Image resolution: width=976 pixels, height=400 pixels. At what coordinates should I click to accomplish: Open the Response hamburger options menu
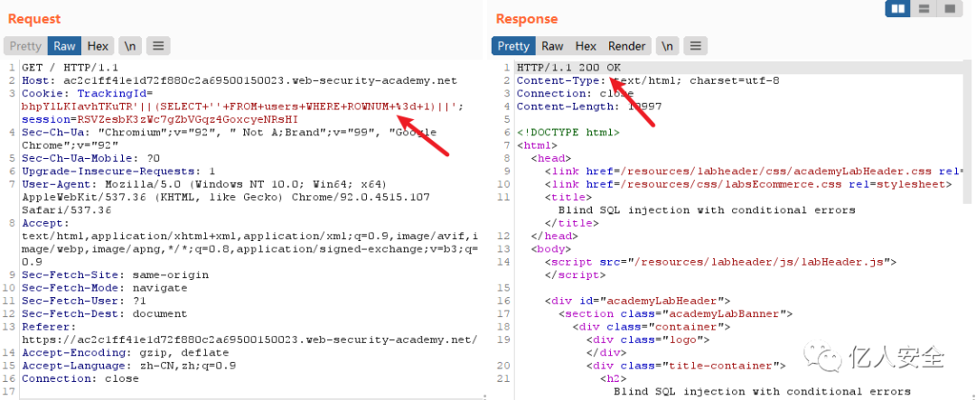click(x=695, y=46)
